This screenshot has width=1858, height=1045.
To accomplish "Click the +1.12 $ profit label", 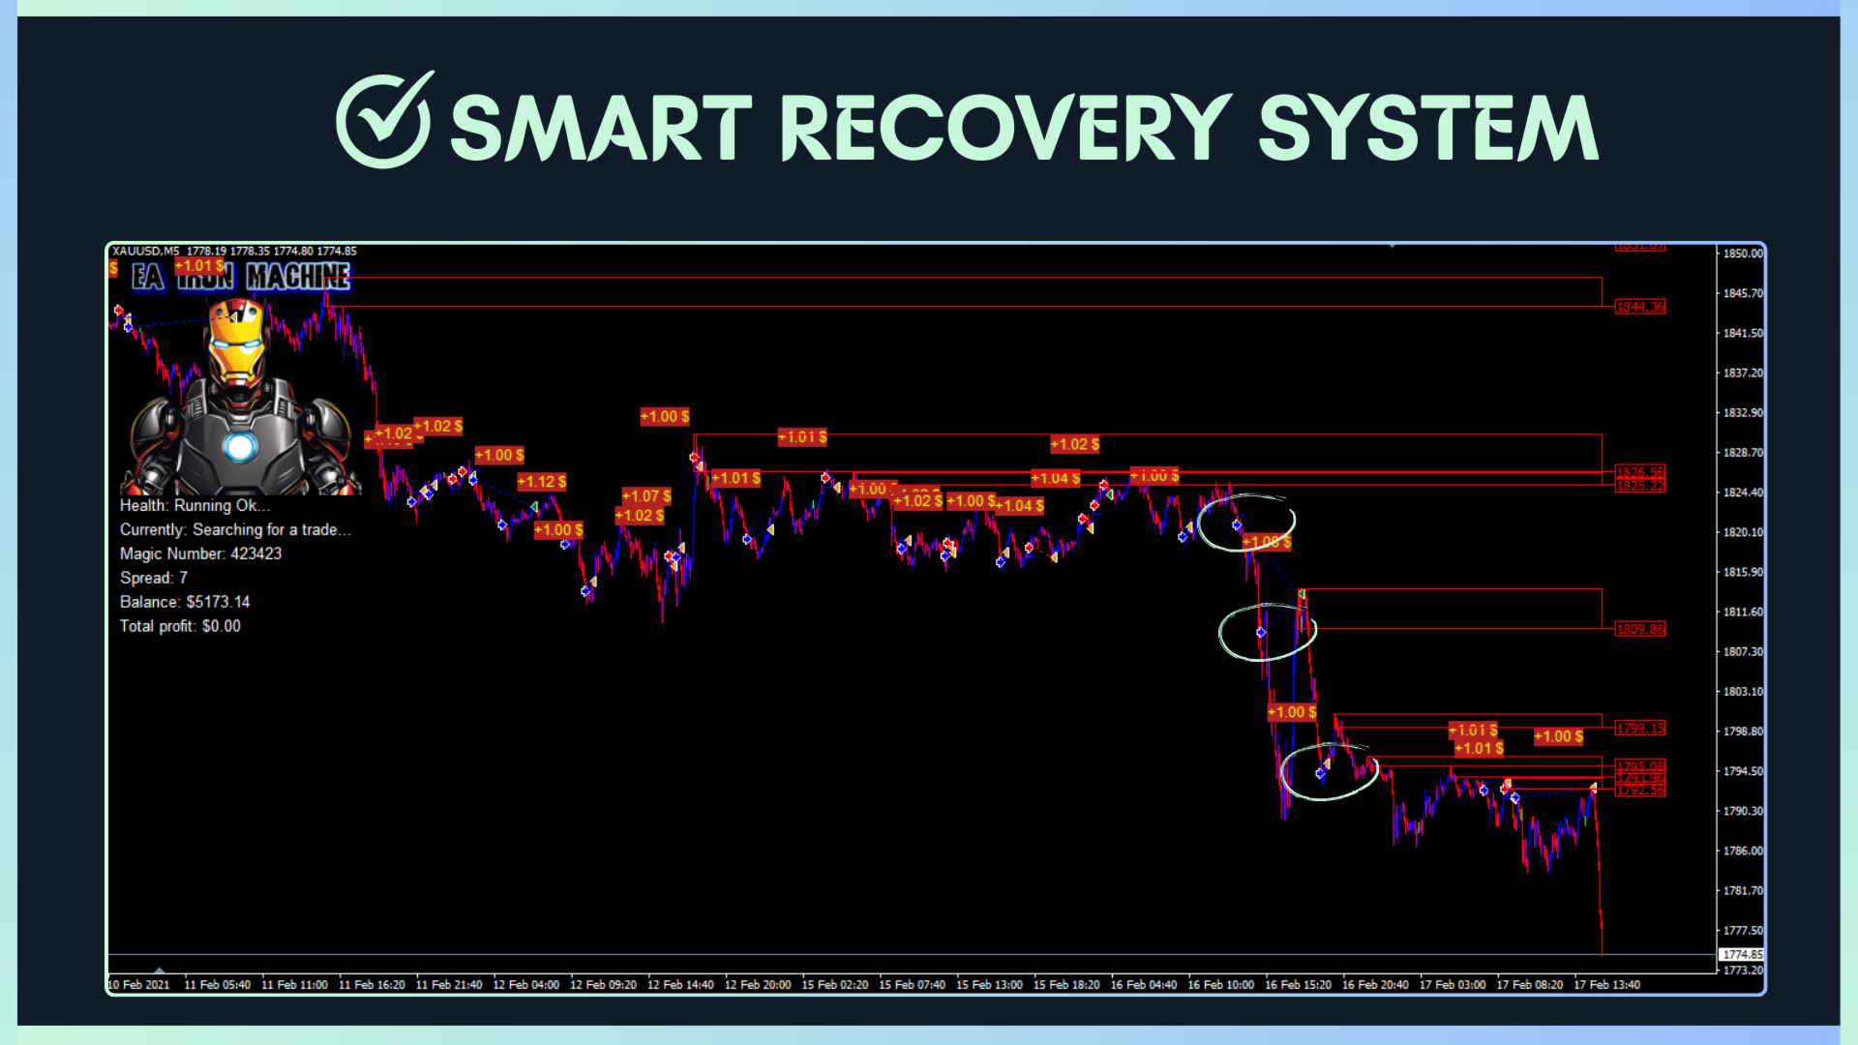I will 542,481.
